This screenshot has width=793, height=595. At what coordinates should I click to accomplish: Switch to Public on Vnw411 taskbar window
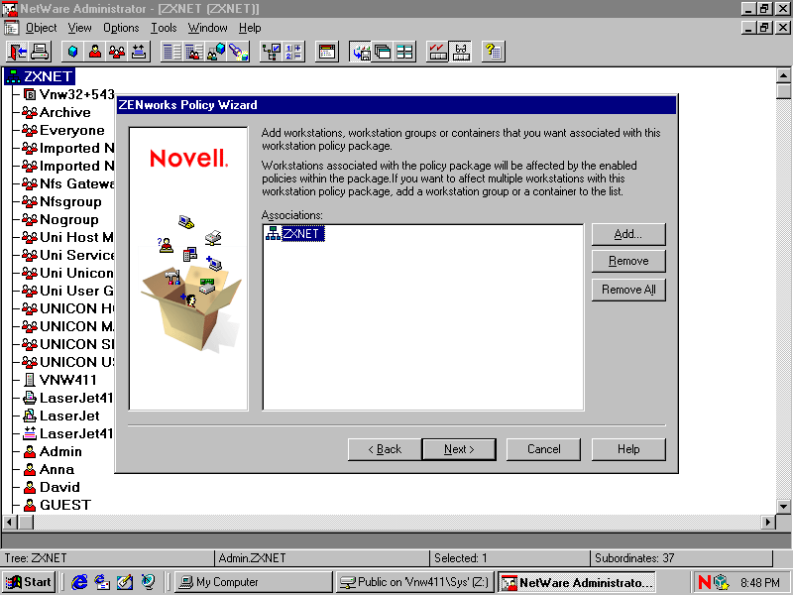coord(414,582)
